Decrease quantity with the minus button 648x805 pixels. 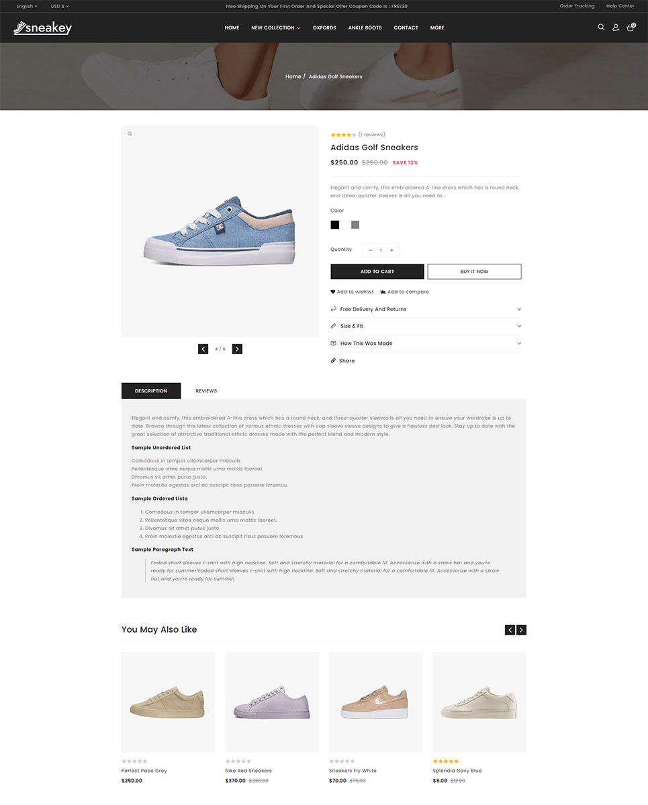point(370,250)
